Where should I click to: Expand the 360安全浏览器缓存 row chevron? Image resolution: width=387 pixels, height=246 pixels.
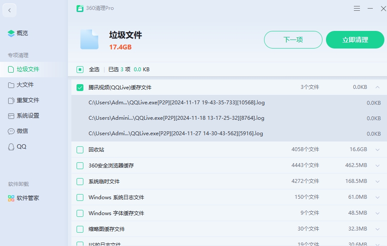[x=378, y=166]
